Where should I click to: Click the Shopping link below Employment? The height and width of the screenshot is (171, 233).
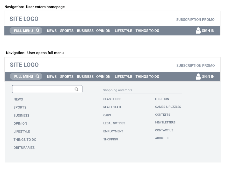111,139
